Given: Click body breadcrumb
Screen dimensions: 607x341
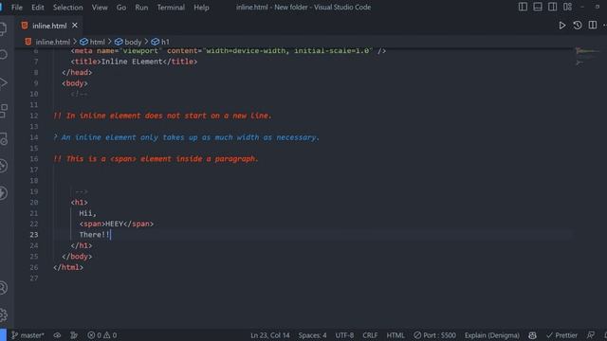Looking at the screenshot, I should pos(128,42).
